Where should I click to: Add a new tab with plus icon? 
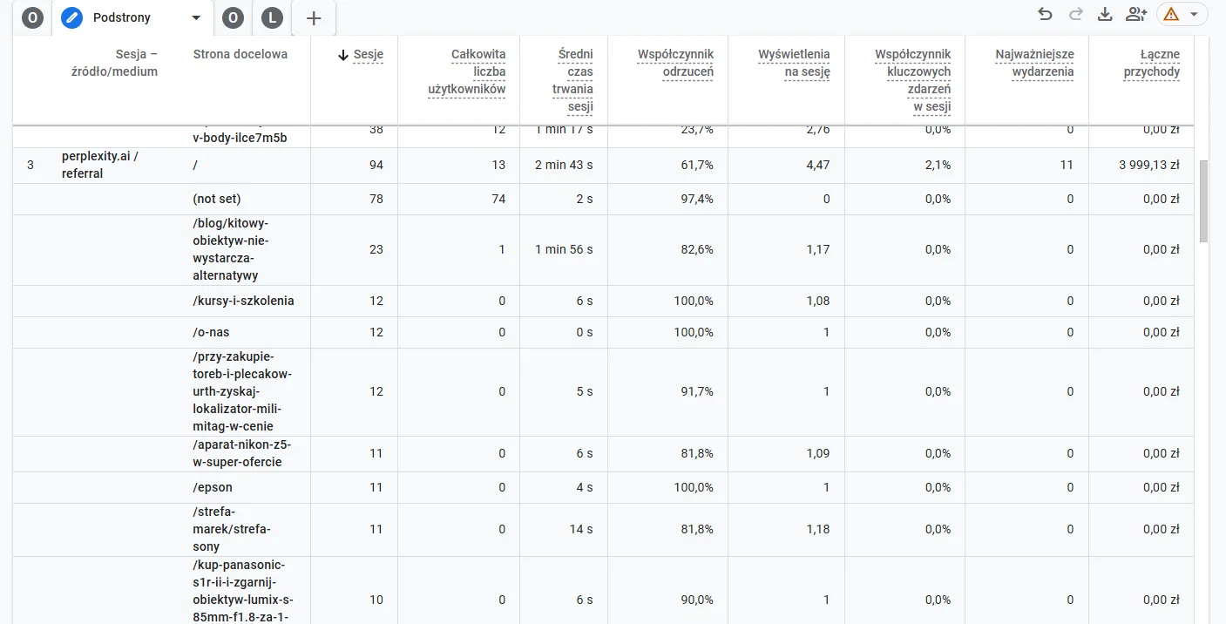click(315, 18)
